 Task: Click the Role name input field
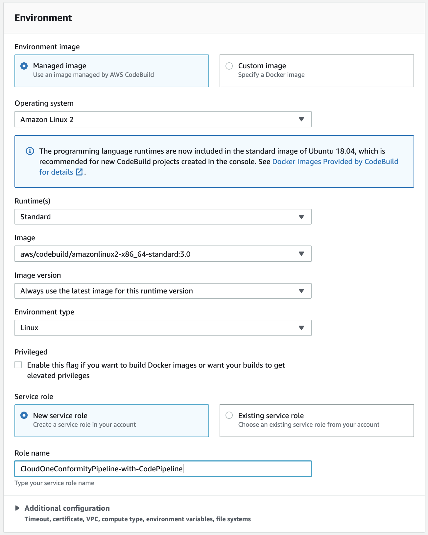(x=163, y=469)
